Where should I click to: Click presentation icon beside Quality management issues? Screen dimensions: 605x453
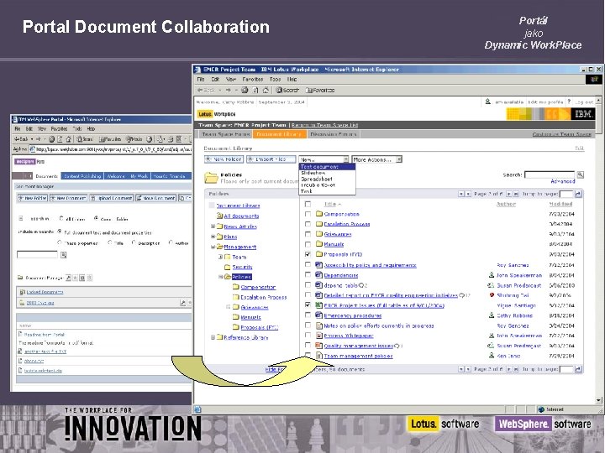(x=318, y=346)
